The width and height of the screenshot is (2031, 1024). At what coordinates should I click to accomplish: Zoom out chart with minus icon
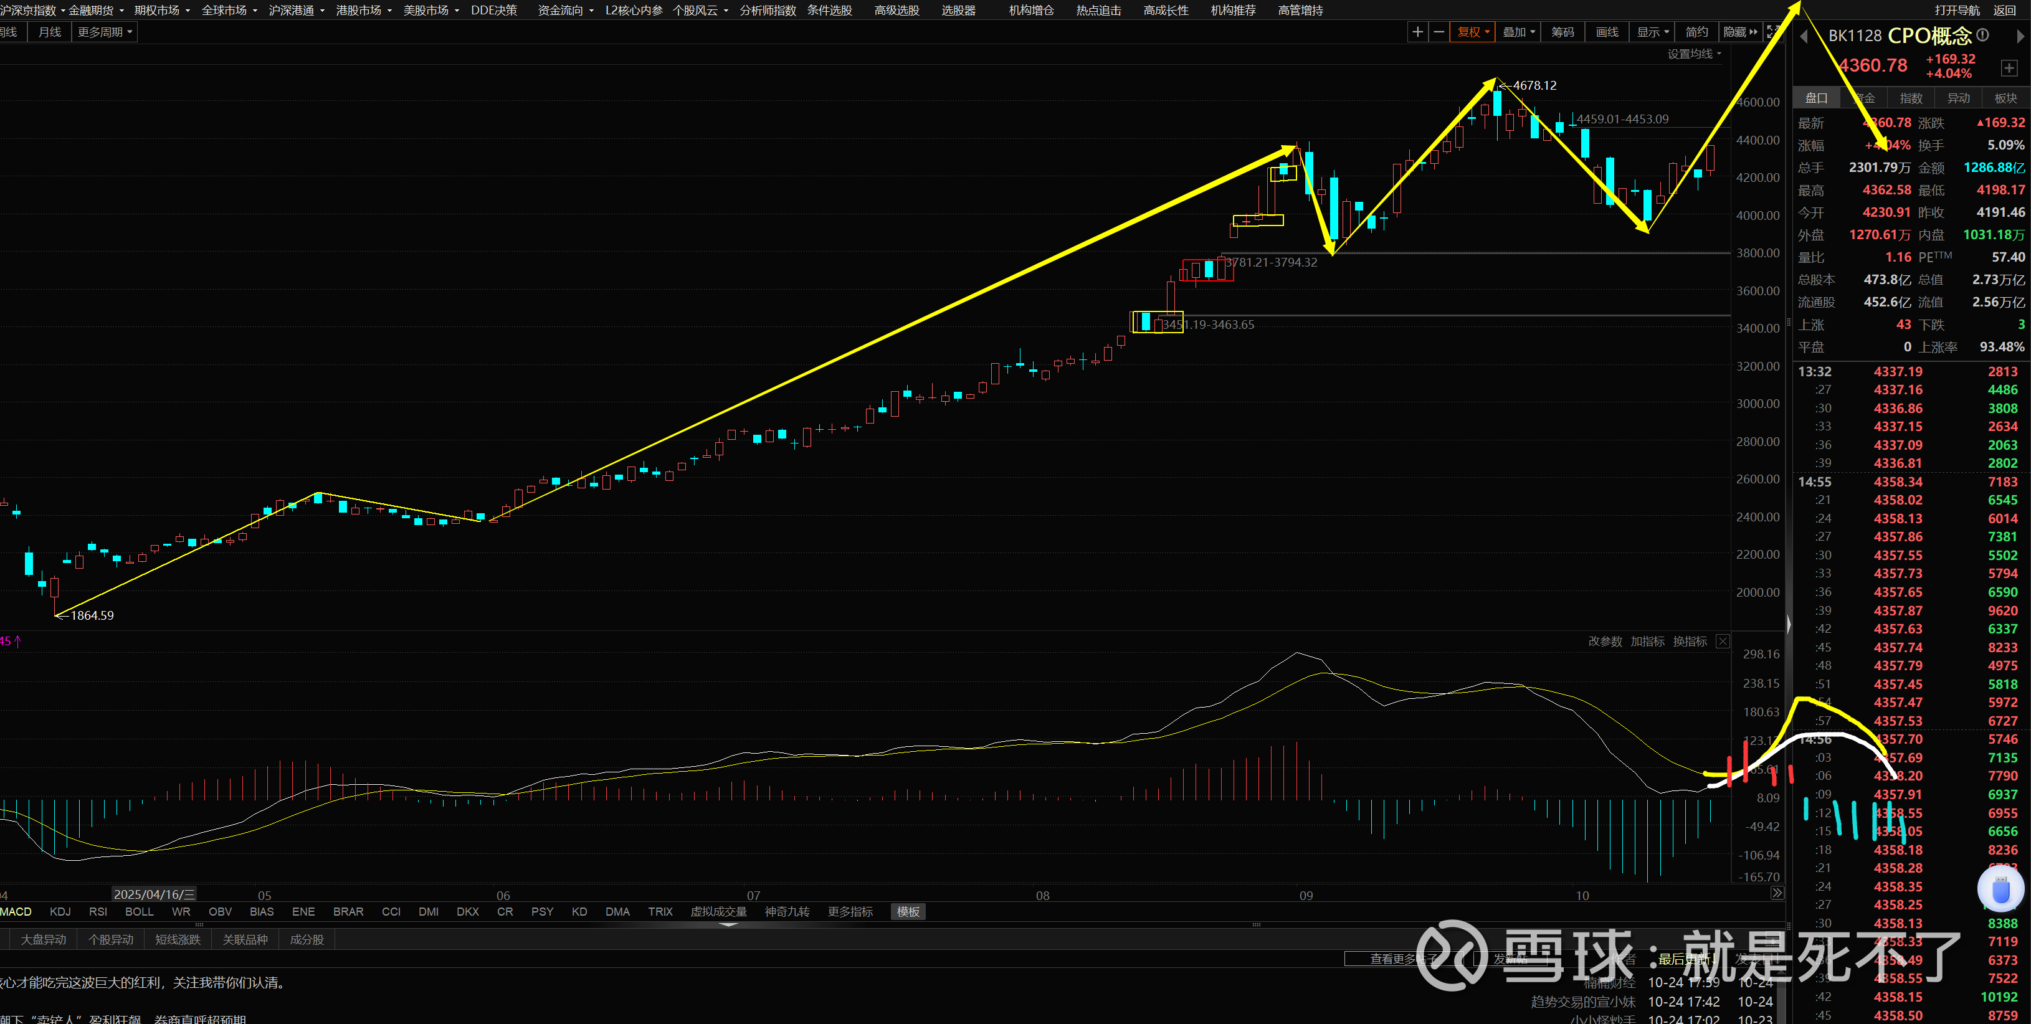(x=1439, y=32)
